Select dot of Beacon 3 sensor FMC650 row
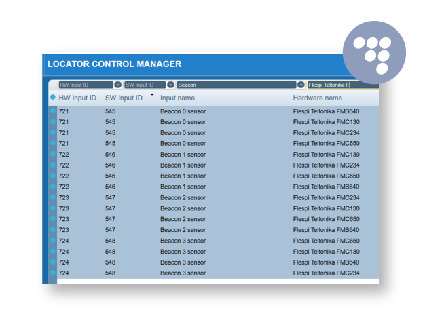 (x=53, y=241)
